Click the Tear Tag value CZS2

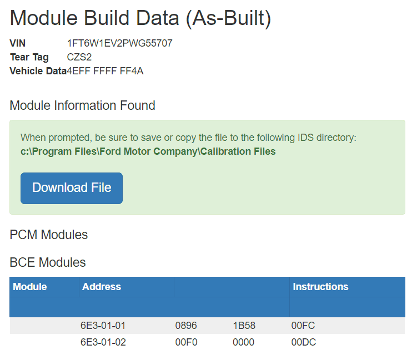(x=79, y=57)
